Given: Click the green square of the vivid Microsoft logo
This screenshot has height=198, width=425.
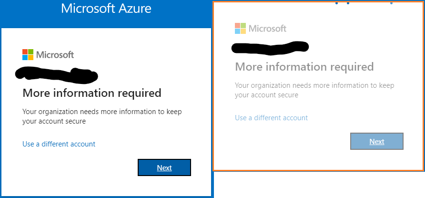Looking at the screenshot, I should 31,52.
